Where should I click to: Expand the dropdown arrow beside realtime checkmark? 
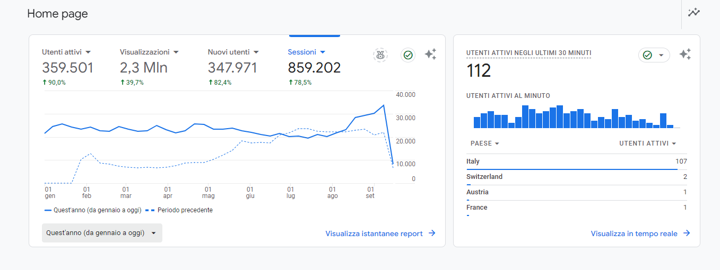click(661, 55)
